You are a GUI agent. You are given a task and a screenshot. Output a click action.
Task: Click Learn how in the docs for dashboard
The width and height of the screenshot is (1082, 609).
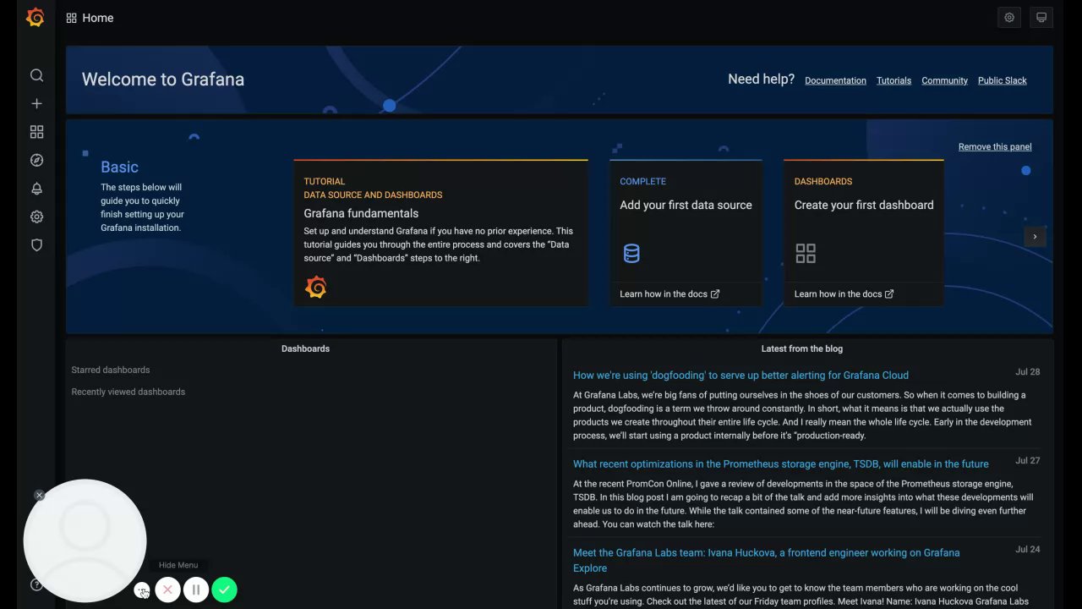tap(844, 294)
